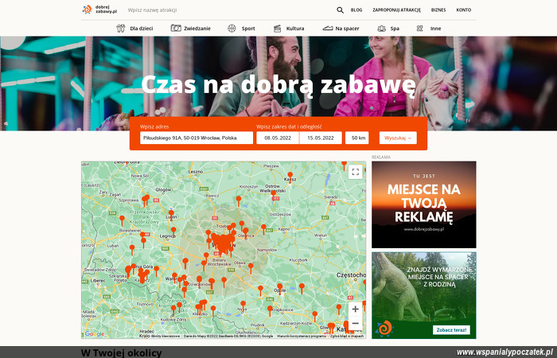
Task: Zoom out on the map
Action: [355, 324]
